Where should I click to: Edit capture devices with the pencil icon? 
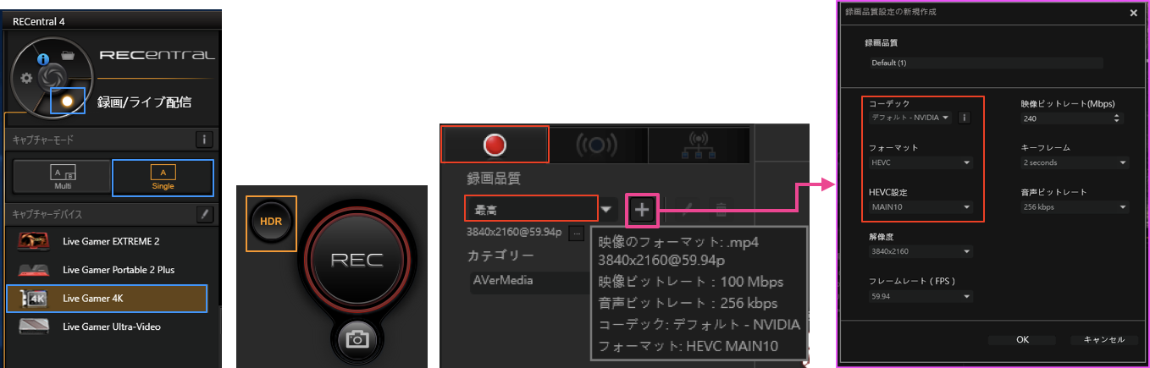pos(203,215)
